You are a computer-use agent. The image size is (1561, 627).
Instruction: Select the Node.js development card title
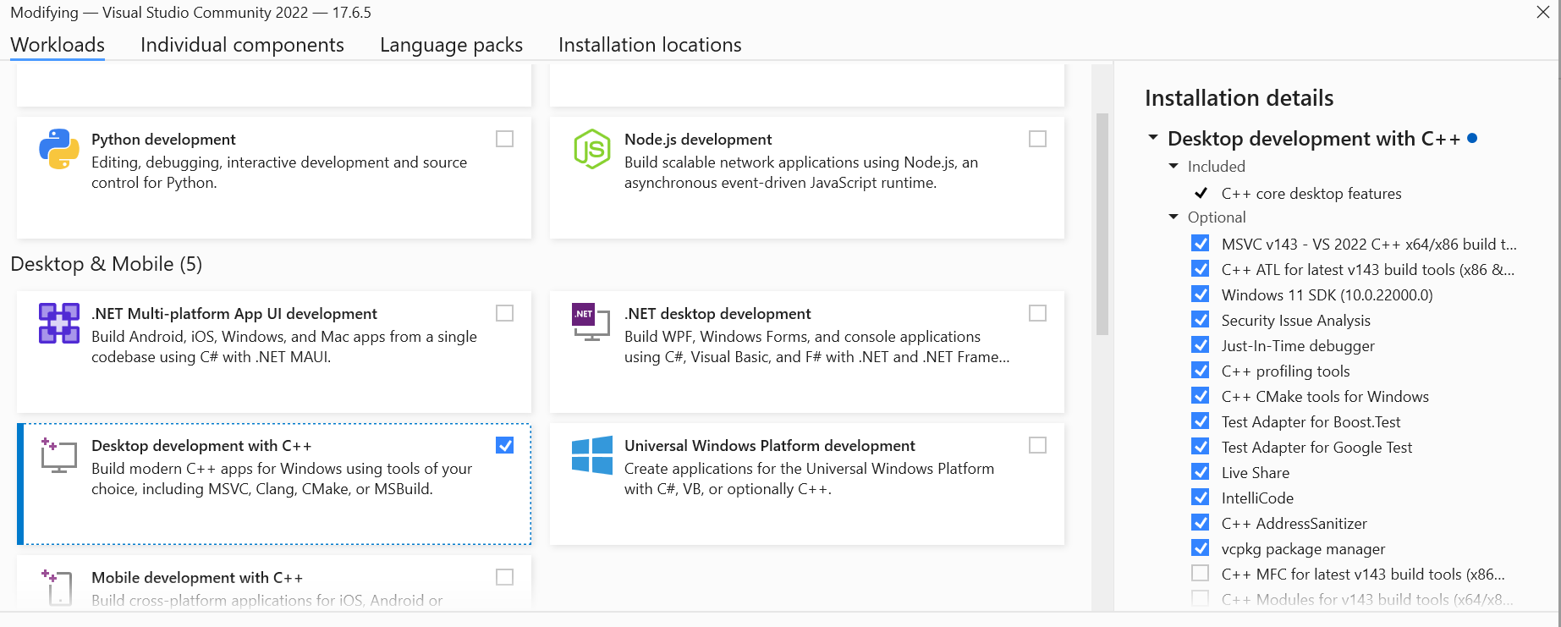(x=698, y=139)
